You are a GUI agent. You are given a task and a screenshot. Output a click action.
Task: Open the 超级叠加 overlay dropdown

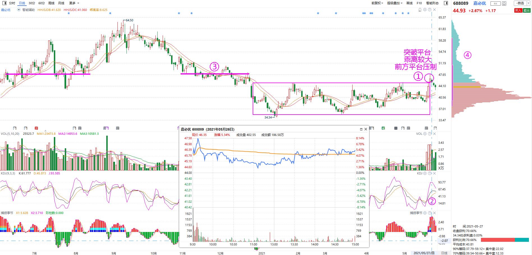pyautogui.click(x=395, y=3)
